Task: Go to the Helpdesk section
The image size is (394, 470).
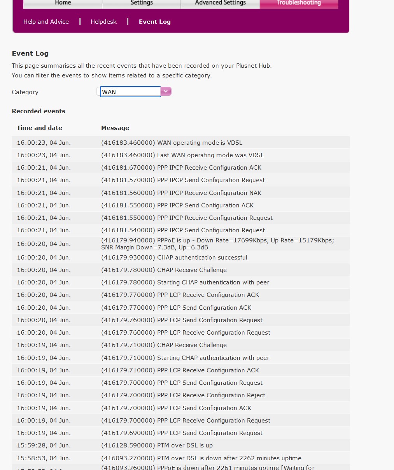Action: point(103,21)
